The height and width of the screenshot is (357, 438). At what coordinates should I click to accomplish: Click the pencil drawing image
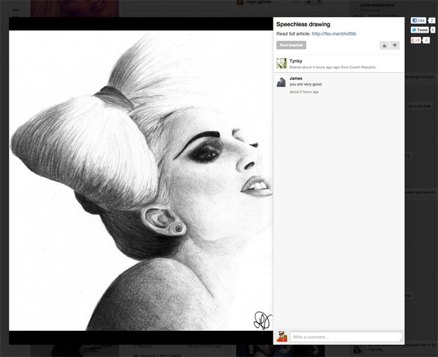(x=141, y=181)
